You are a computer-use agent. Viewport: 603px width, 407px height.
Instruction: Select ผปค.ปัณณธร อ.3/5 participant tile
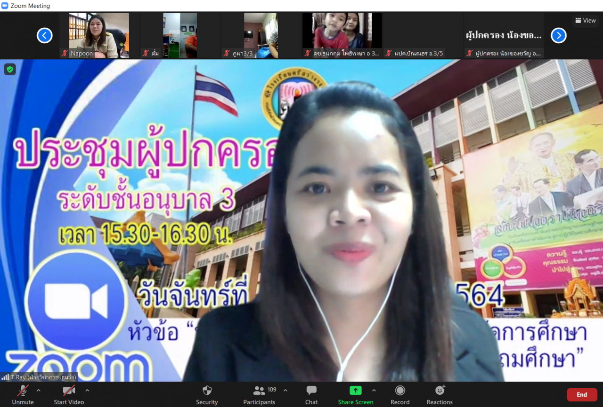pyautogui.click(x=423, y=35)
